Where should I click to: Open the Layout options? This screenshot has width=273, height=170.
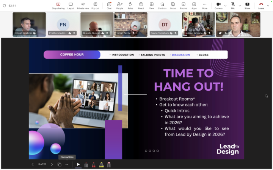pos(71,5)
